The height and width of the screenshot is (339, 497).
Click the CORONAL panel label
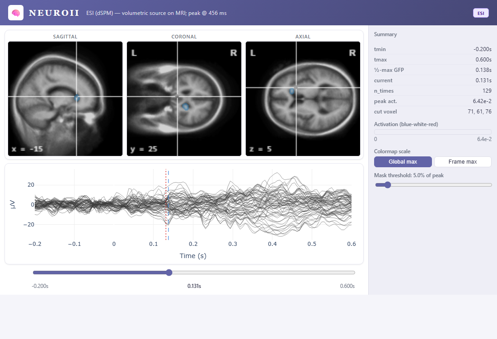click(184, 37)
